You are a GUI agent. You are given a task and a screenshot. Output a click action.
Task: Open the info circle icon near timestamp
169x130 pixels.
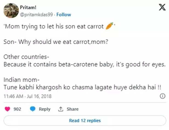162,96
